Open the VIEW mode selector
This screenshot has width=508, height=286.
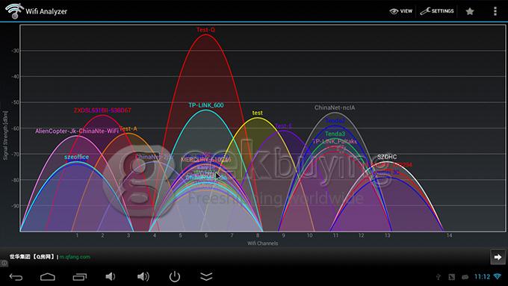(x=400, y=11)
